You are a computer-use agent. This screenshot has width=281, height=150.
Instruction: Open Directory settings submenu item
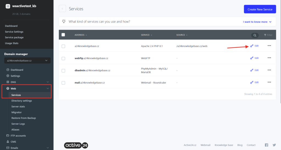[x=22, y=101]
